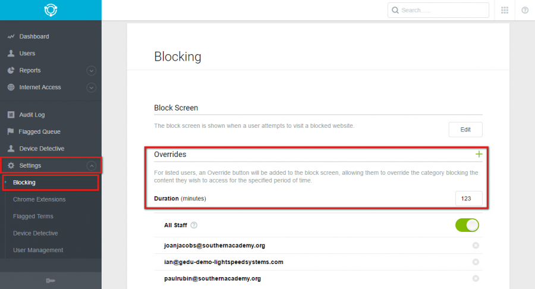Open the apps grid icon
Viewport: 535px width, 289px height.
click(505, 10)
